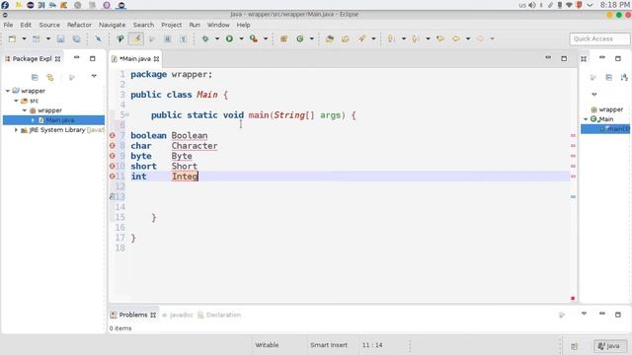Click the Open Type toolbar icon
The height and width of the screenshot is (355, 632).
pyautogui.click(x=330, y=39)
